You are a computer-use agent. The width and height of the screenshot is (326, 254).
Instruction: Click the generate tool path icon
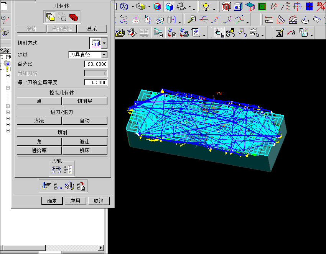coord(46,186)
